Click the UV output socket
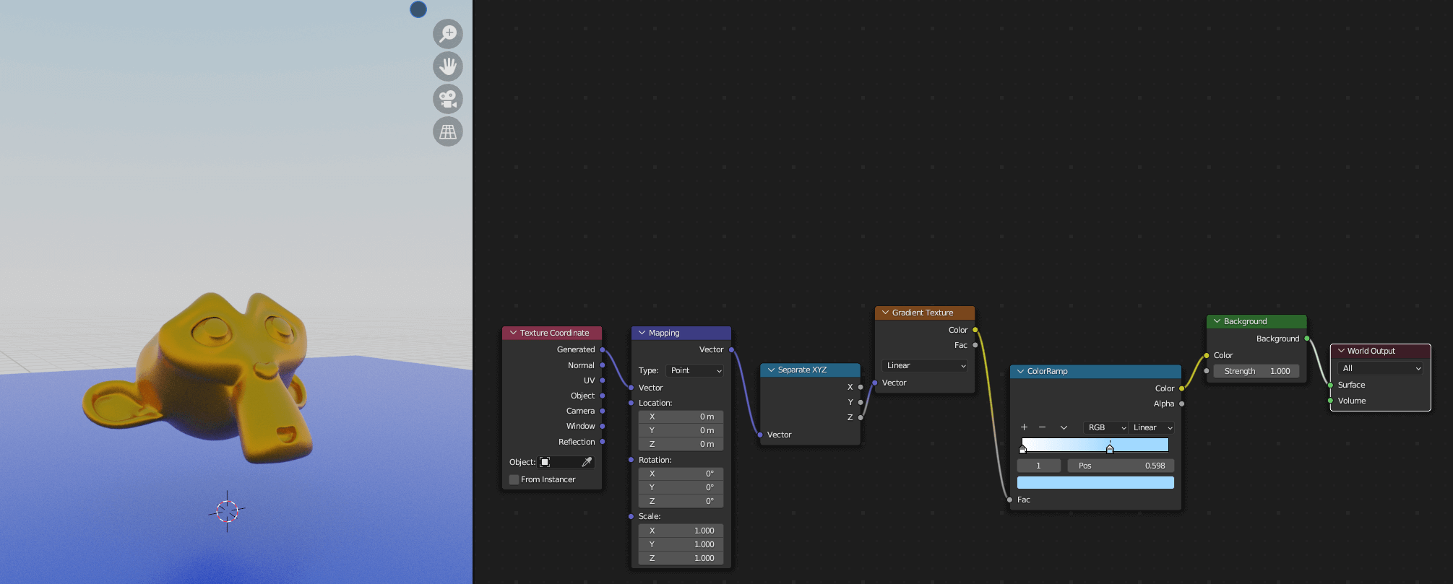Image resolution: width=1453 pixels, height=584 pixels. 603,380
